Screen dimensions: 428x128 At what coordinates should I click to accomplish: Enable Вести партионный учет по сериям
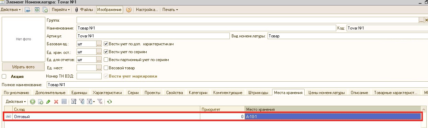click(x=106, y=60)
